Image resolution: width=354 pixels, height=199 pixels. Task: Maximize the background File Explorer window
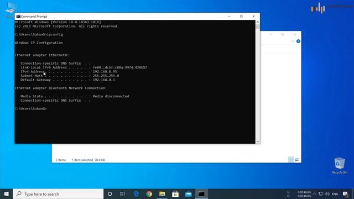tap(283, 34)
